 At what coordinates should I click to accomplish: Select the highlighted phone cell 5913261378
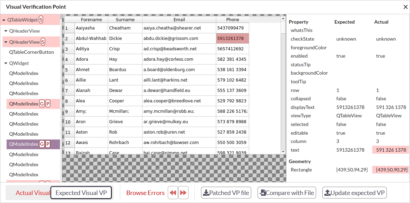(232, 39)
